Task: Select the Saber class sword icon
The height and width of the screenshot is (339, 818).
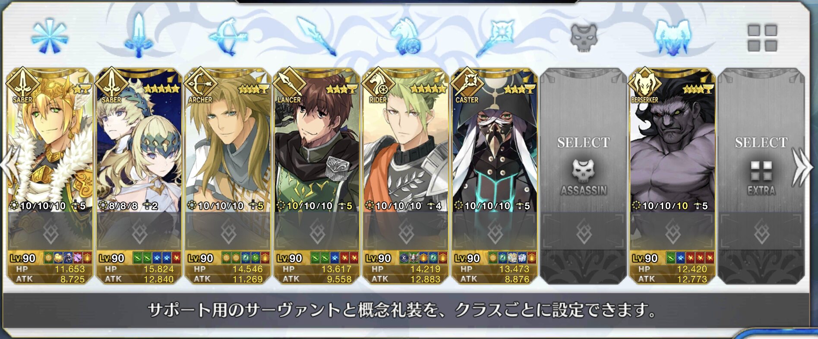Action: pos(138,35)
